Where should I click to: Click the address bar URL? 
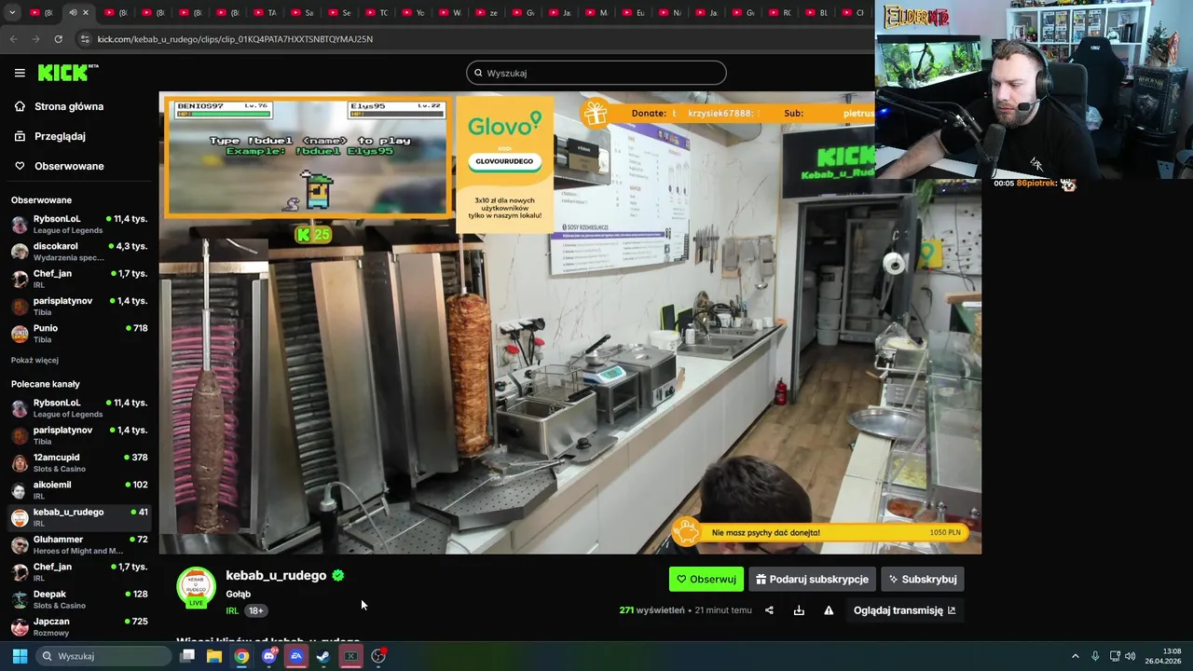click(235, 39)
